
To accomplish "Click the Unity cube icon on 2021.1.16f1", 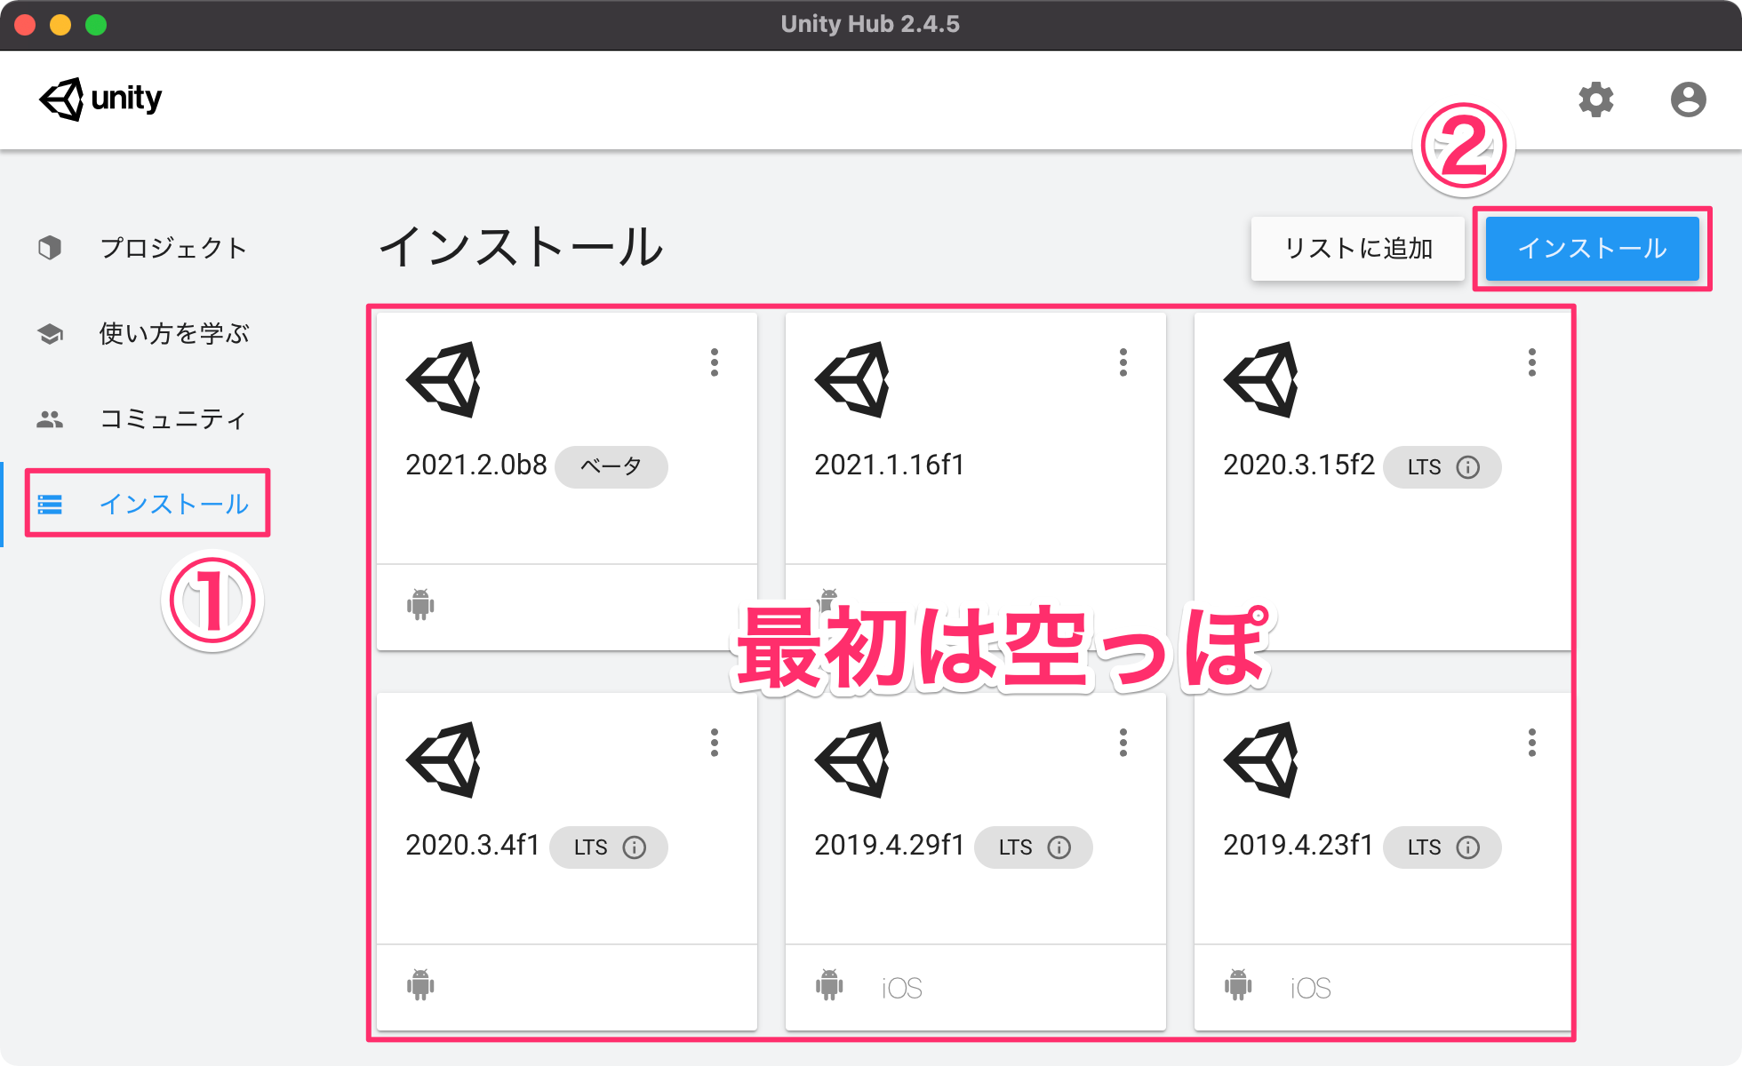I will [x=852, y=379].
